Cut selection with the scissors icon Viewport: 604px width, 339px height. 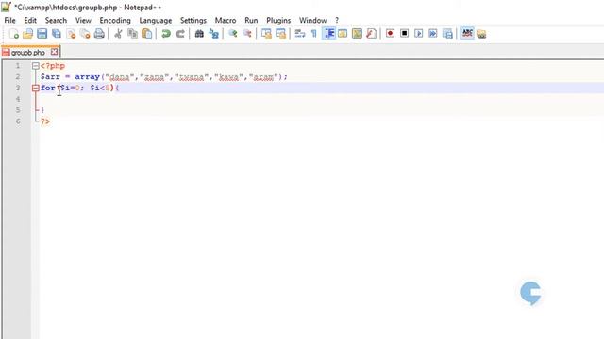tap(118, 34)
